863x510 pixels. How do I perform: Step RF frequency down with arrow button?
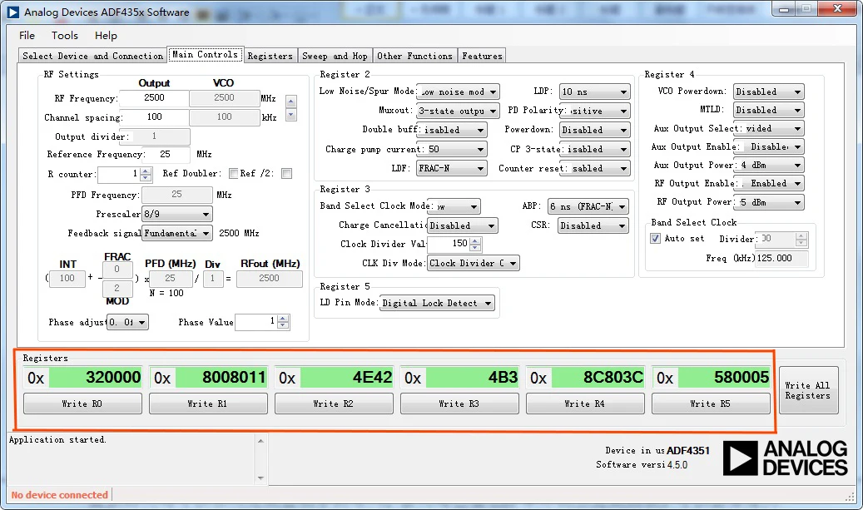pos(291,115)
